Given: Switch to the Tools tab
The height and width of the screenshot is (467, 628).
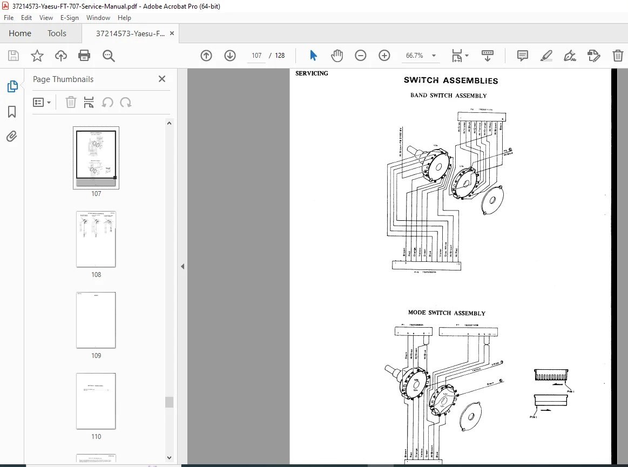Looking at the screenshot, I should click(57, 33).
